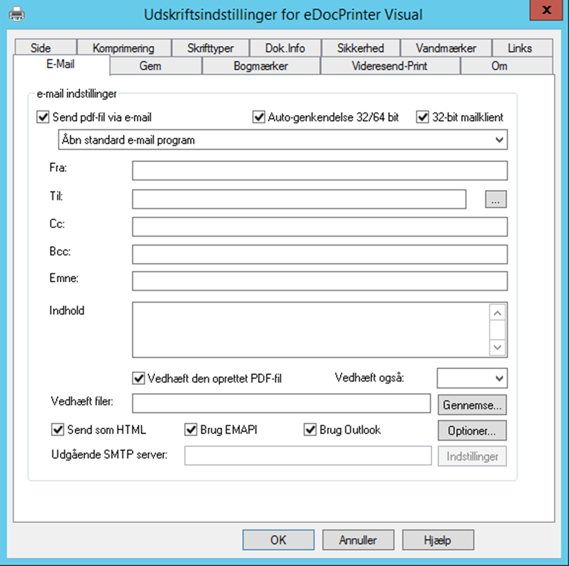Confirm with the OK button
This screenshot has width=569, height=566.
click(x=278, y=540)
